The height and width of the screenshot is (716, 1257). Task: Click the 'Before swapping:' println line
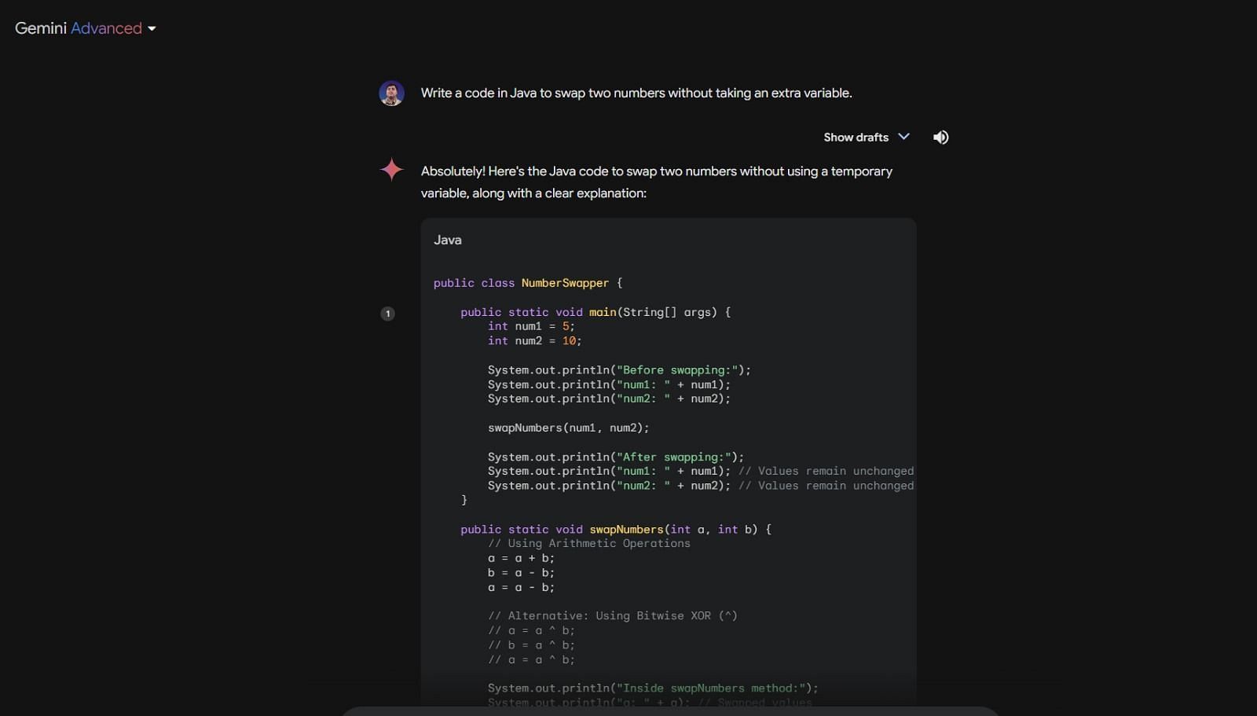[x=619, y=370]
